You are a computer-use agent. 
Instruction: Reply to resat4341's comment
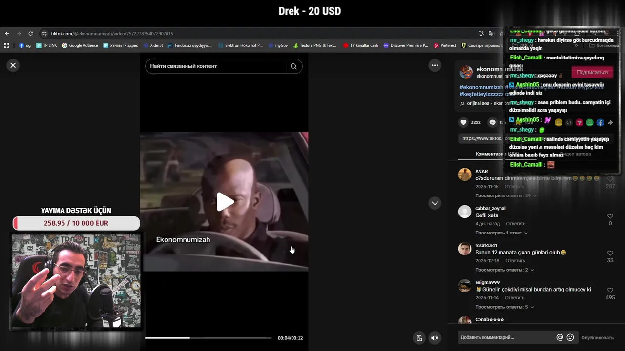click(x=516, y=261)
